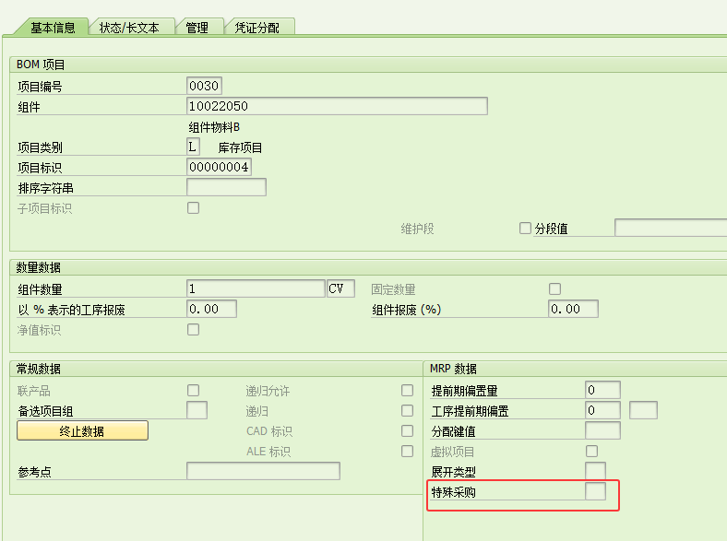Click the 排序字符串 text box
Image resolution: width=727 pixels, height=541 pixels.
point(226,188)
